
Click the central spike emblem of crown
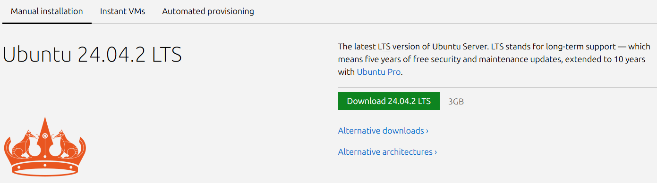tap(45, 136)
